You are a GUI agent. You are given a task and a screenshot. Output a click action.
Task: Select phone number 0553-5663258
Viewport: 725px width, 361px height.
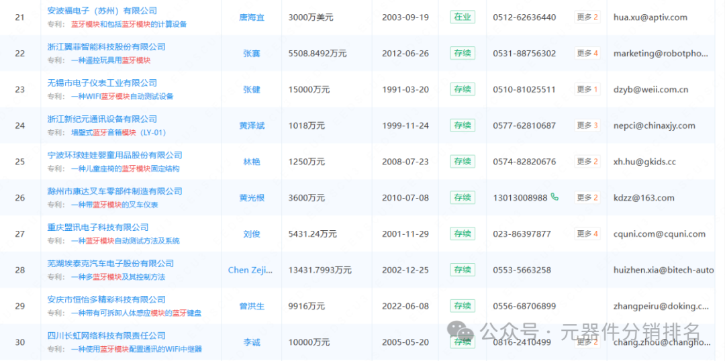point(522,270)
